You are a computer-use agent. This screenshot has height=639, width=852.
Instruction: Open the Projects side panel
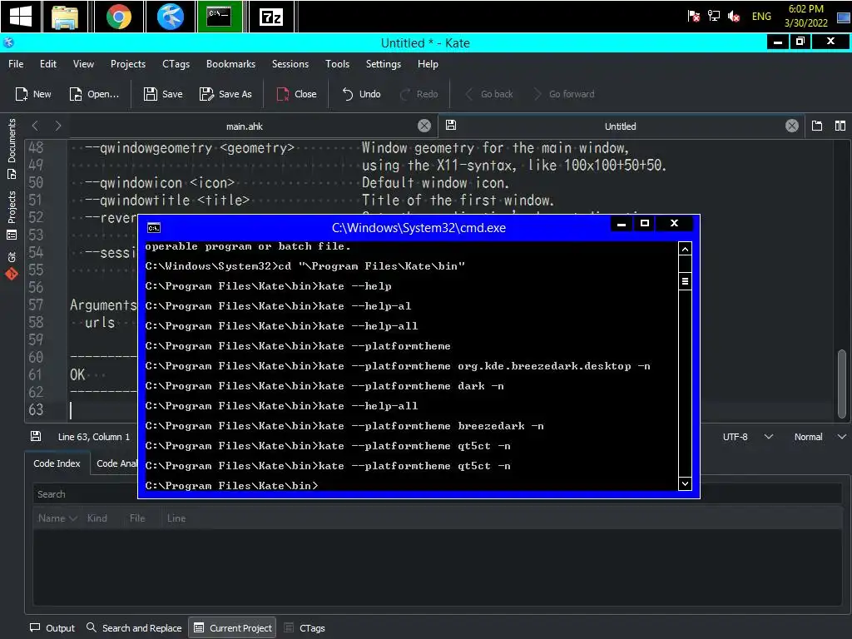pyautogui.click(x=12, y=215)
